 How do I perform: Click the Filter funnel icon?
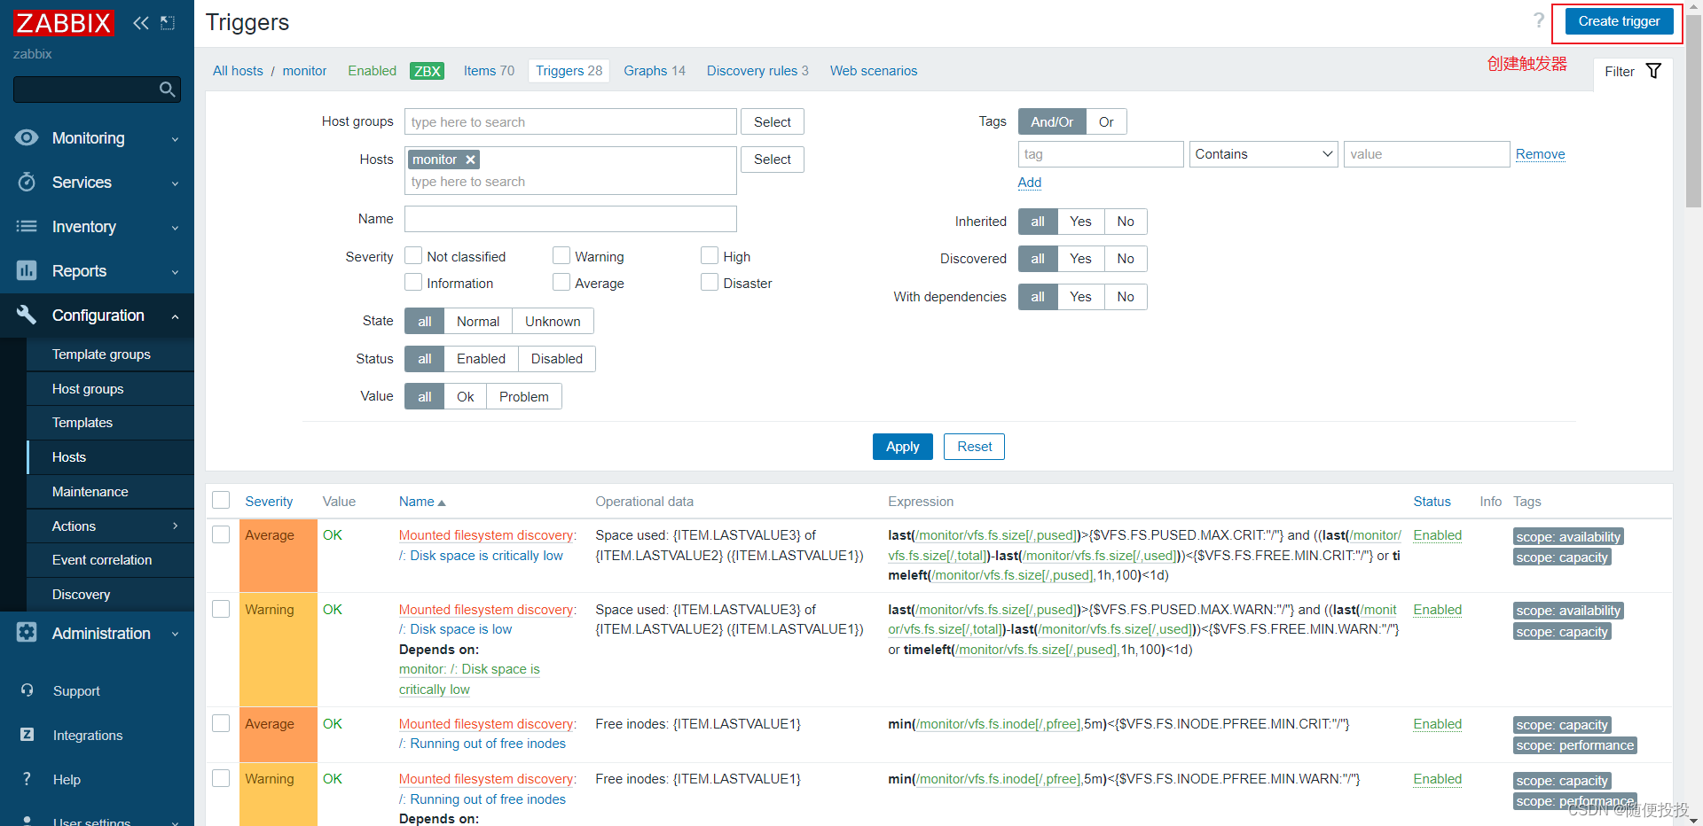click(x=1653, y=71)
